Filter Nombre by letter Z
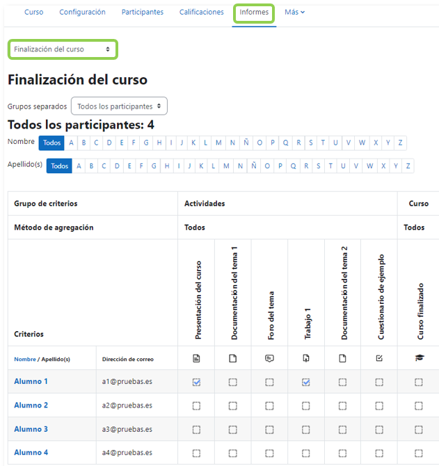439x466 pixels. click(400, 143)
